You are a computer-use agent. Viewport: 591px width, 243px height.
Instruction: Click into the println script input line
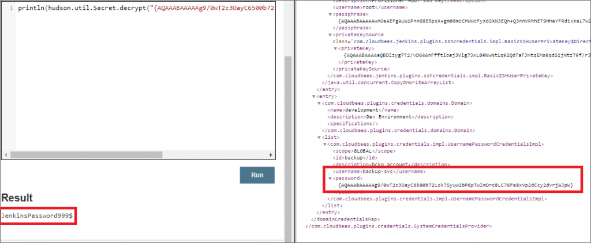tap(147, 8)
